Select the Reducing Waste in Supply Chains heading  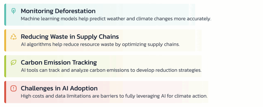(70, 37)
